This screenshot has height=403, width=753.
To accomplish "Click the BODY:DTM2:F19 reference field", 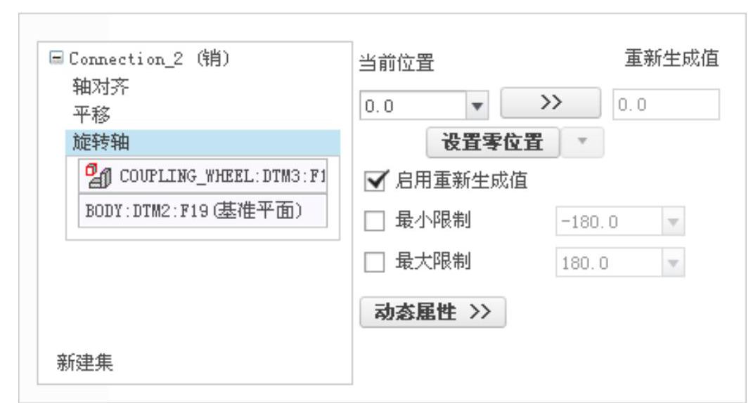I will pos(202,211).
